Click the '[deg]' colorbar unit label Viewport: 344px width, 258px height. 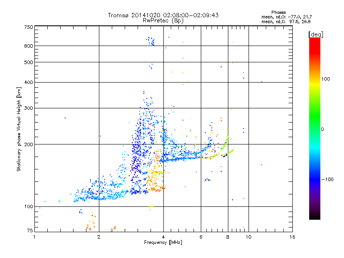(x=316, y=34)
